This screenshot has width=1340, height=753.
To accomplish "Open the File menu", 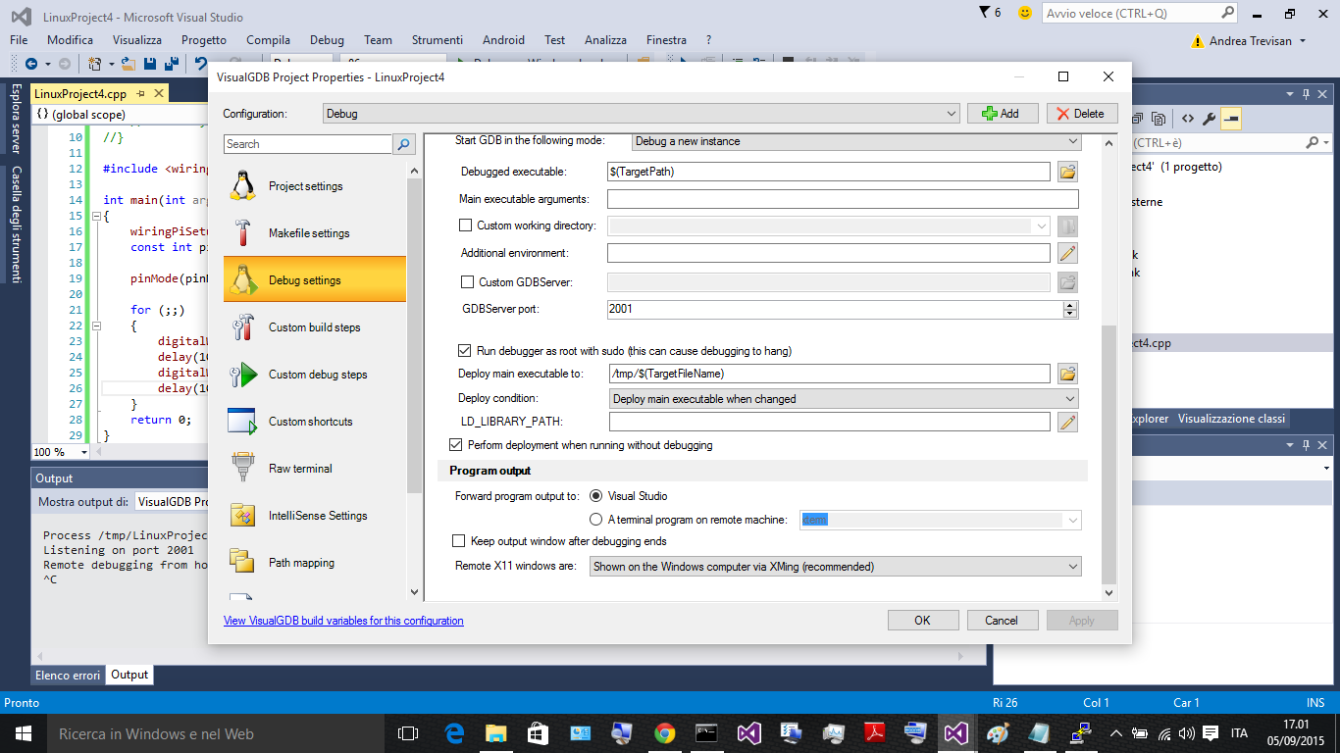I will pyautogui.click(x=19, y=40).
